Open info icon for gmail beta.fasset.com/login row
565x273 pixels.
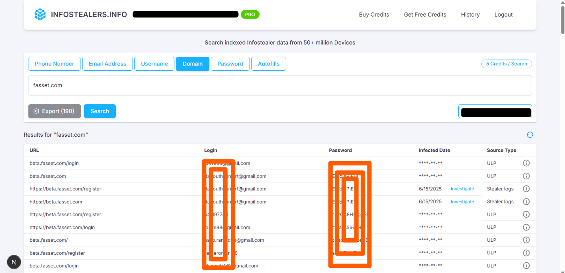(526, 163)
